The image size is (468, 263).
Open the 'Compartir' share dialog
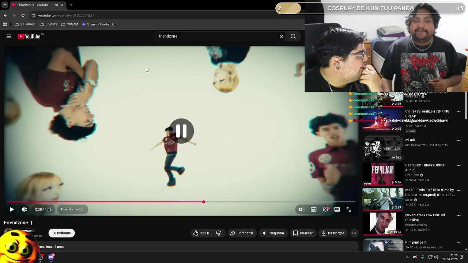tap(241, 233)
